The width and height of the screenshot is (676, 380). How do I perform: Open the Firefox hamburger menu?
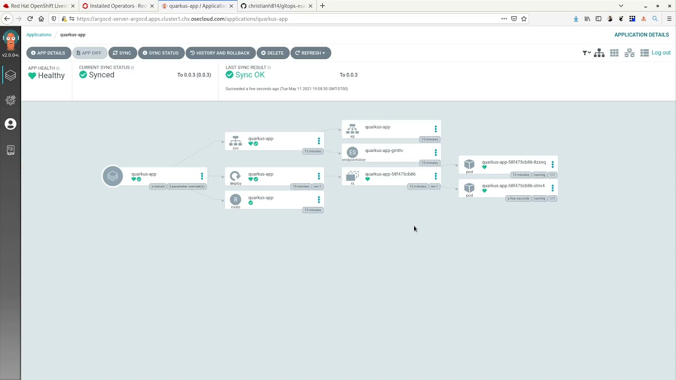669,19
